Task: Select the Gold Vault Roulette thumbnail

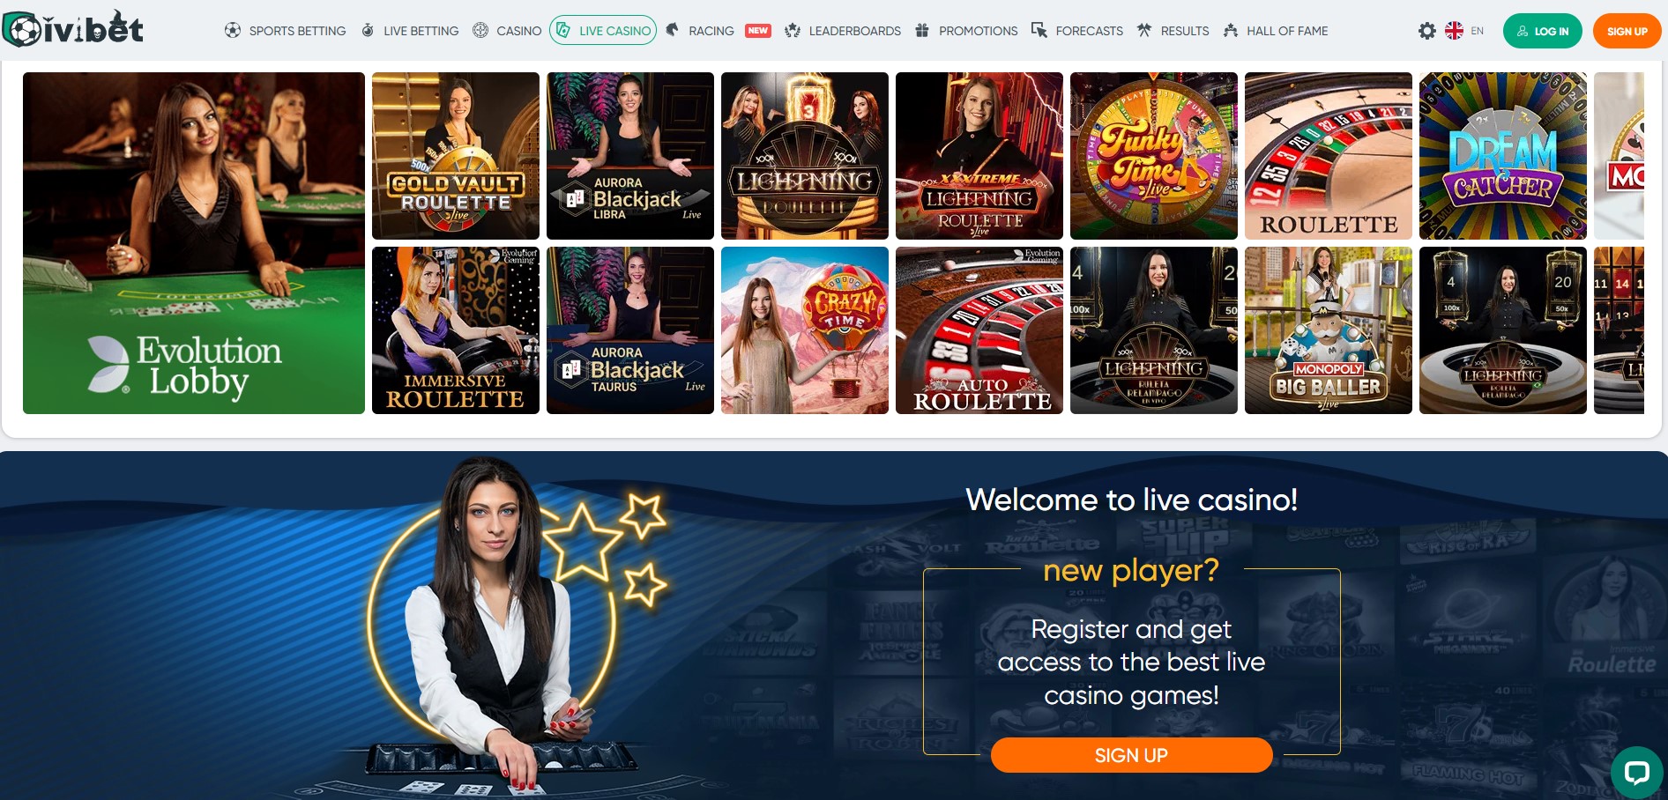Action: (456, 156)
